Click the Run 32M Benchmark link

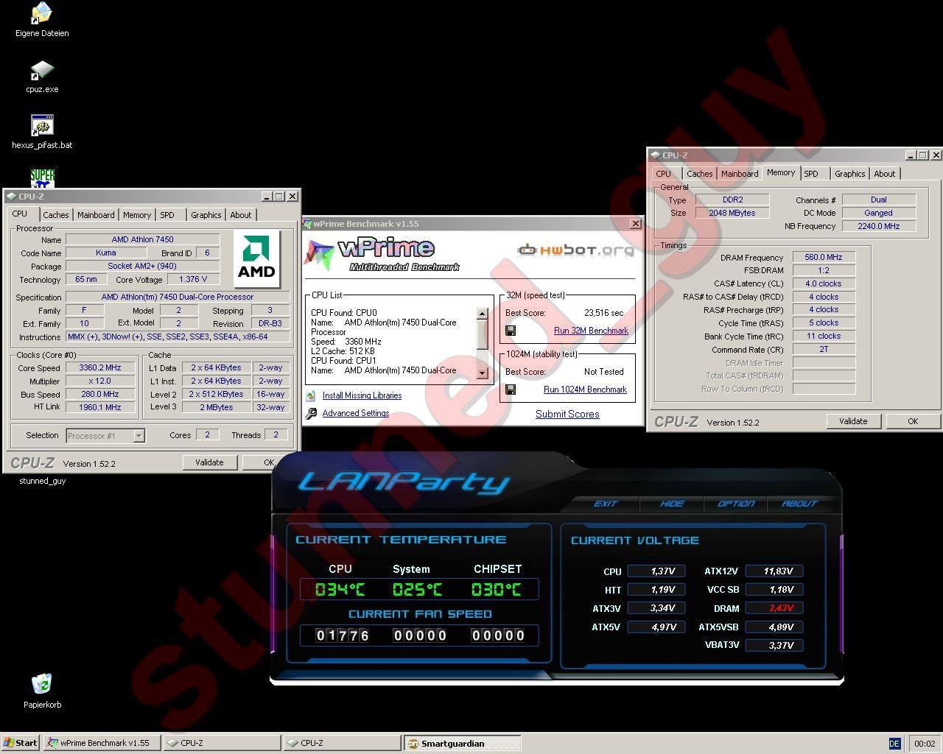(x=591, y=331)
